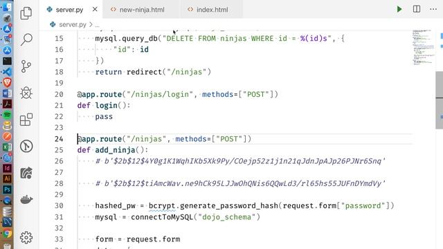Open Adobe Acrobat from the dock
Image resolution: width=443 pixels, height=249 pixels.
click(x=7, y=104)
